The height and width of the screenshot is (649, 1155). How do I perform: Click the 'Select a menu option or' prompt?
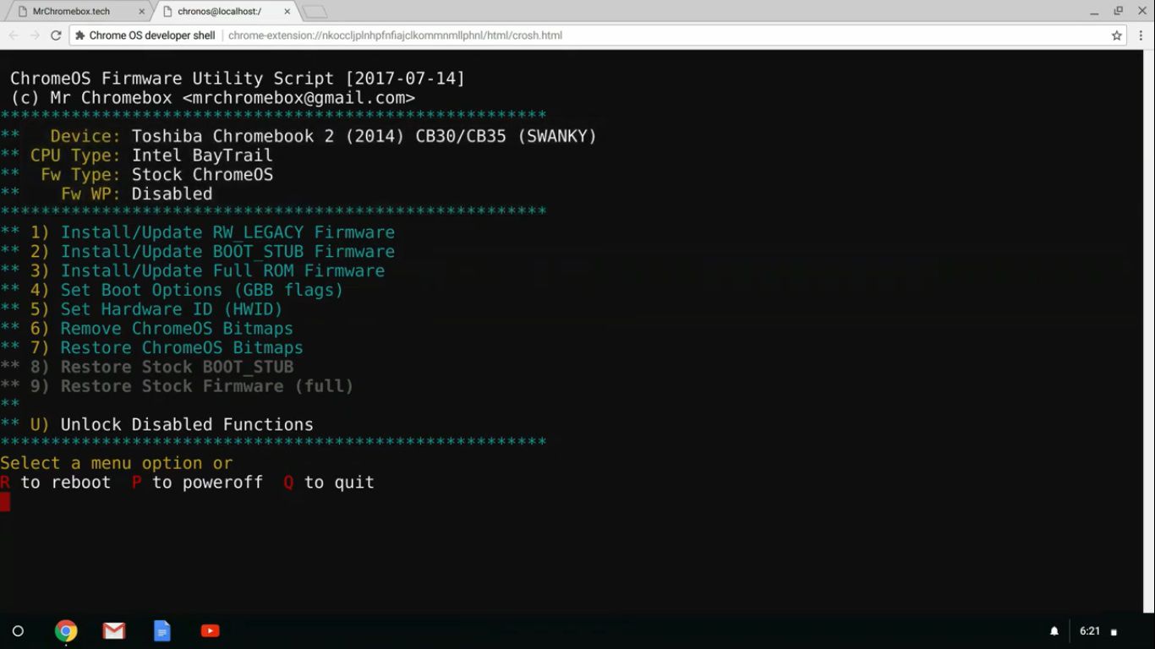[x=117, y=463]
